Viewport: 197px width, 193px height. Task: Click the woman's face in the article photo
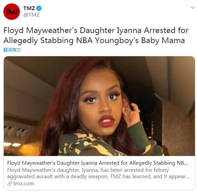pyautogui.click(x=100, y=104)
